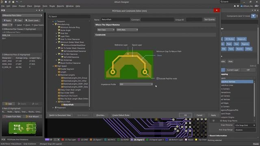The image size is (260, 146).
Task: Click Test Queries button
Action: 210,19
